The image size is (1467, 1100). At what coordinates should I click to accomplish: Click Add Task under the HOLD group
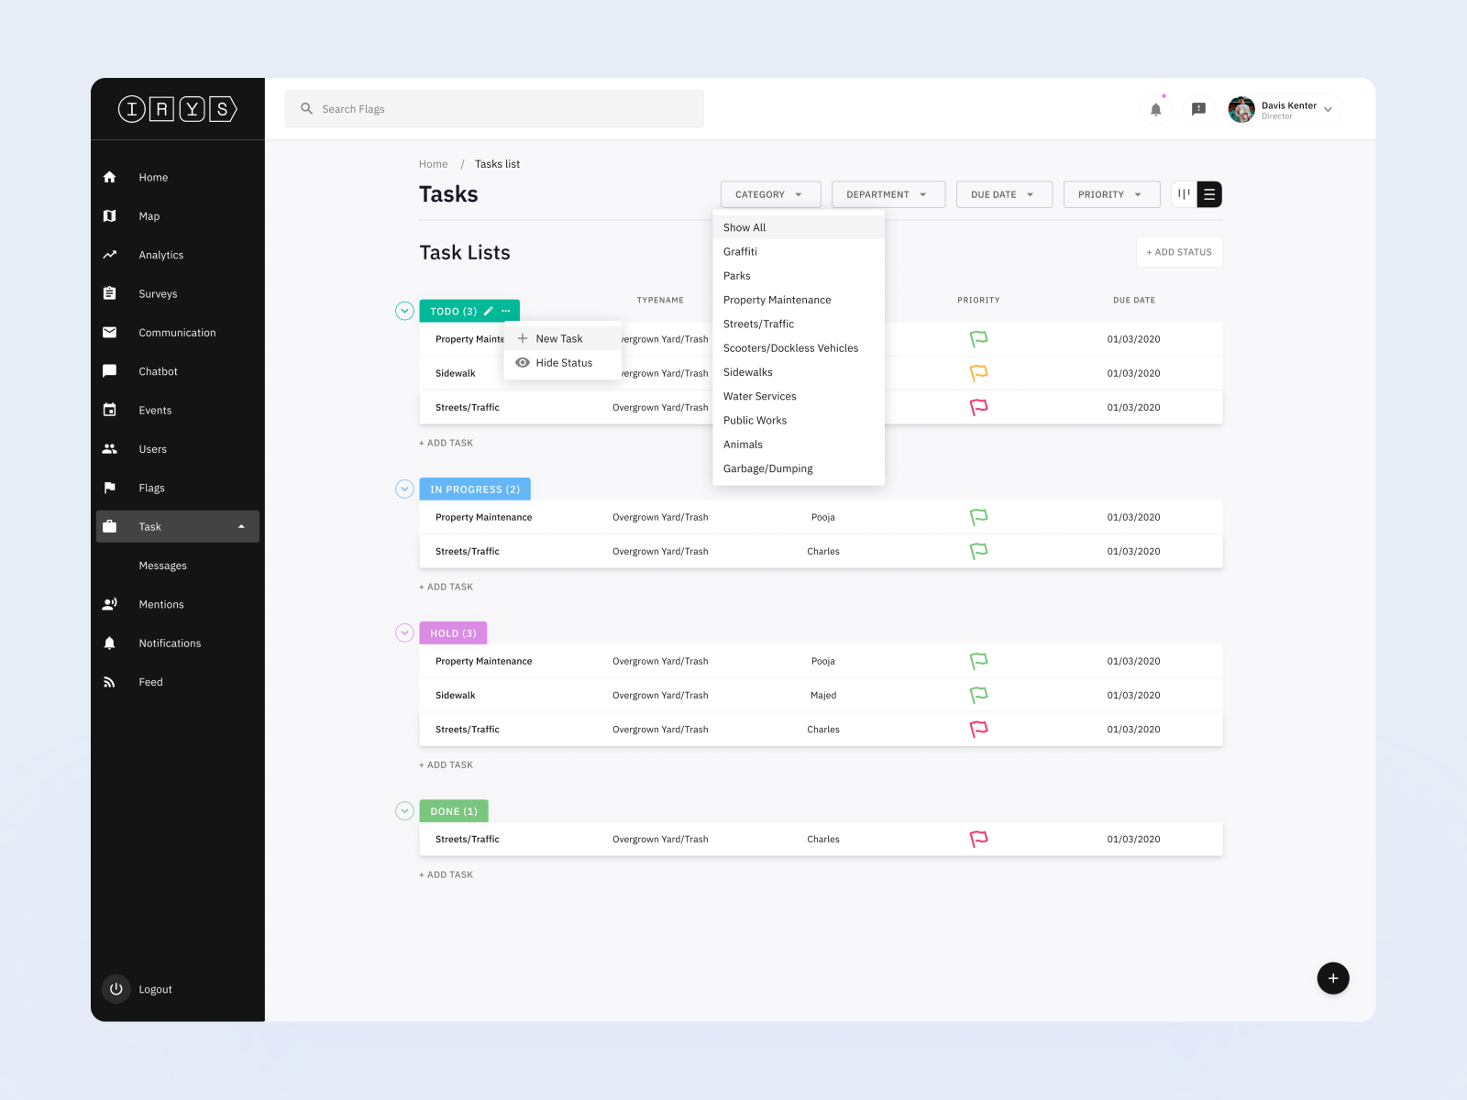click(x=447, y=764)
